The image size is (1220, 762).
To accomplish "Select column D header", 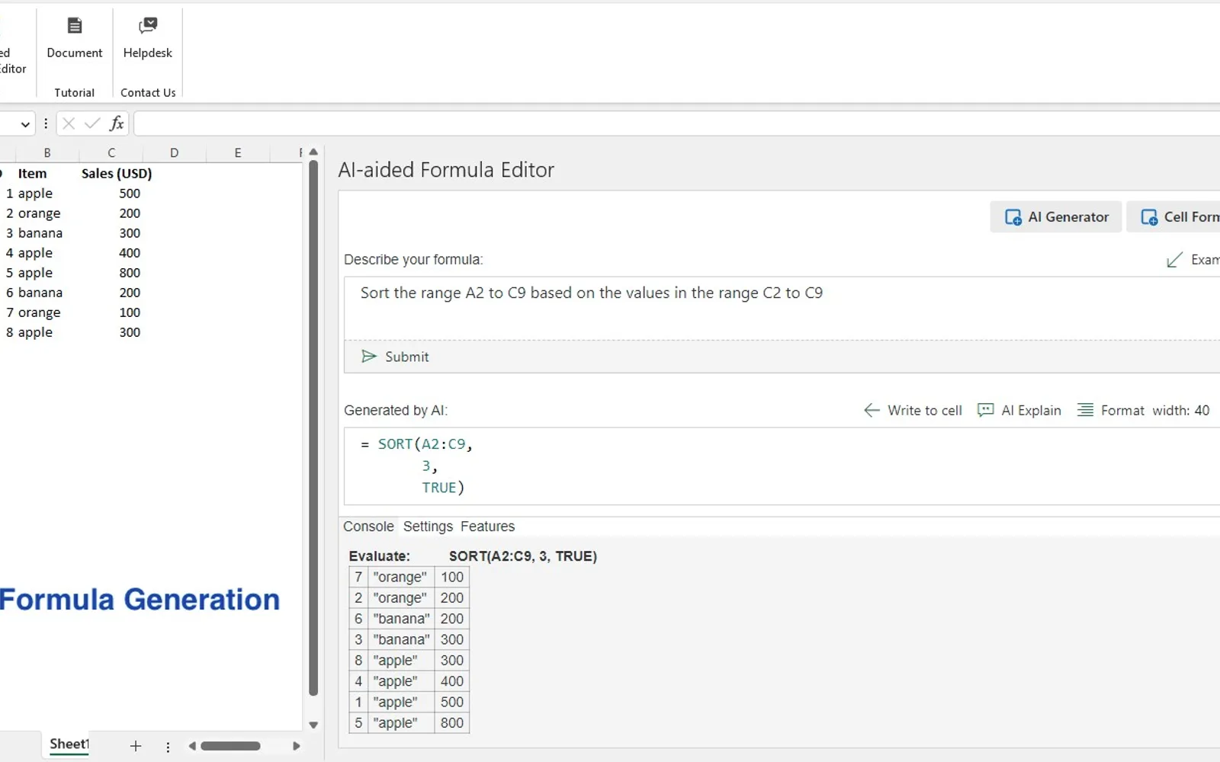I will 175,153.
